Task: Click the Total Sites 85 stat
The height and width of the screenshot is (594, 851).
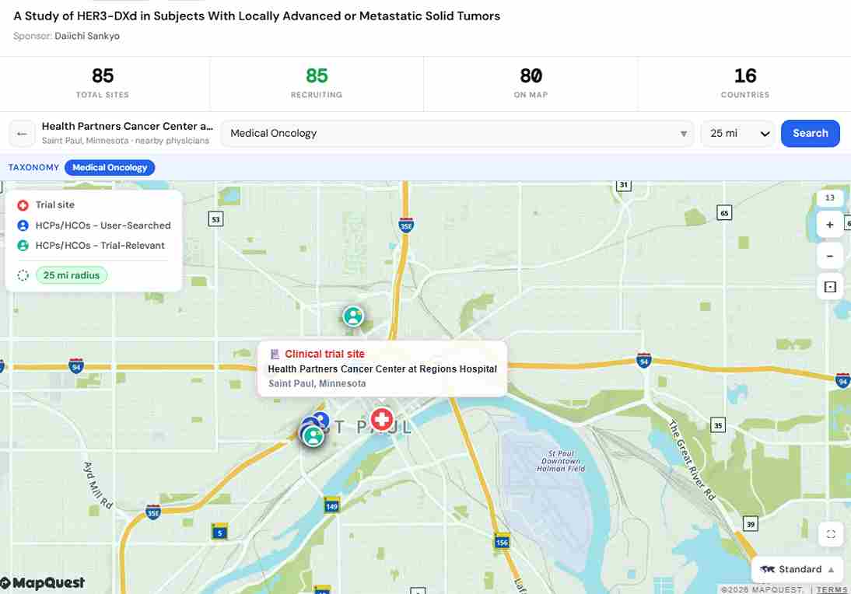Action: pos(103,83)
